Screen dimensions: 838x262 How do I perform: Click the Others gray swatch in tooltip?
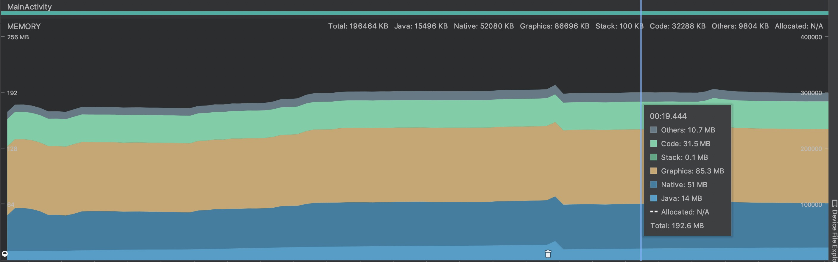(x=653, y=130)
